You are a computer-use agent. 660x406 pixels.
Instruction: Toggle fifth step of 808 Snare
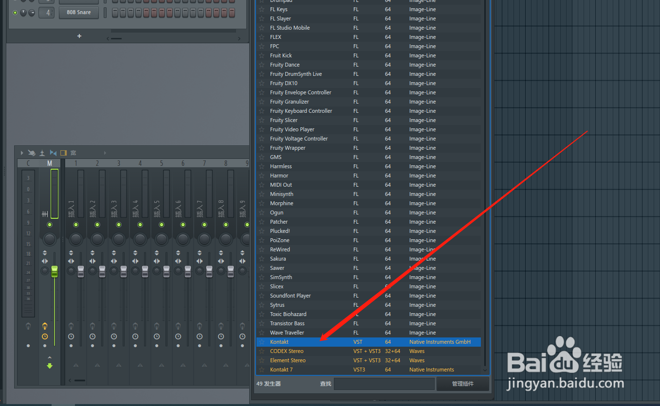pyautogui.click(x=146, y=13)
